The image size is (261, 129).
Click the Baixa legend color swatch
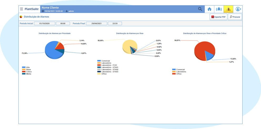24,69
